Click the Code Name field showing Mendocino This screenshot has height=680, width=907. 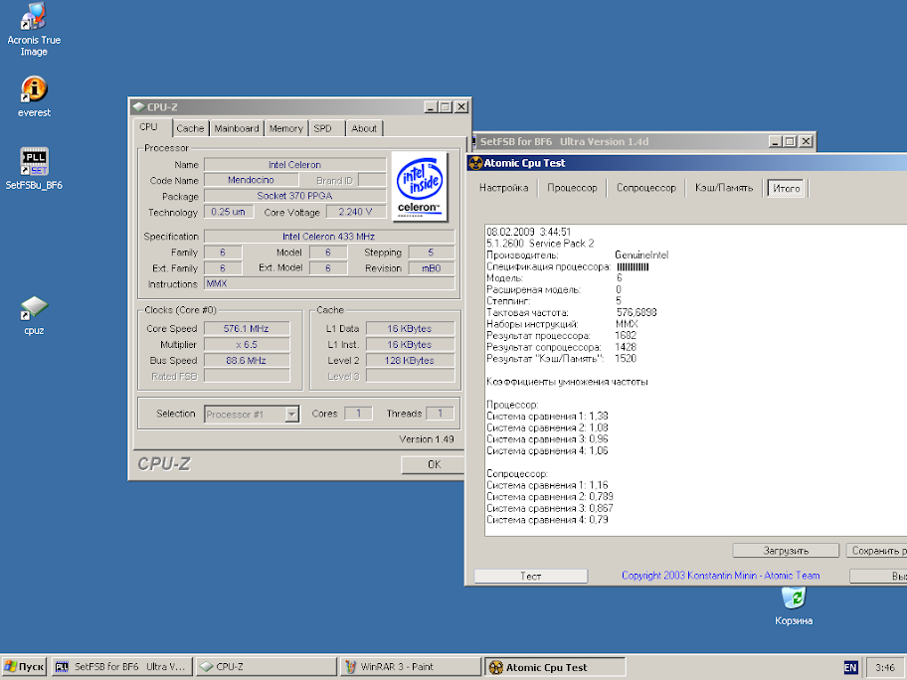[251, 180]
